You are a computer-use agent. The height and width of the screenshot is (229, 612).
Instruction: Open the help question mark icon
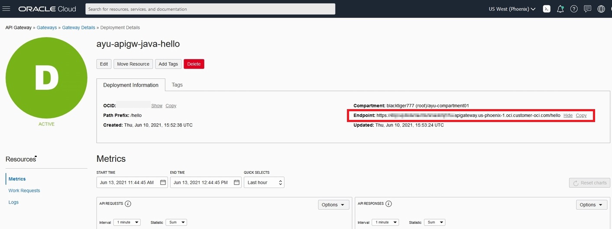(x=574, y=9)
